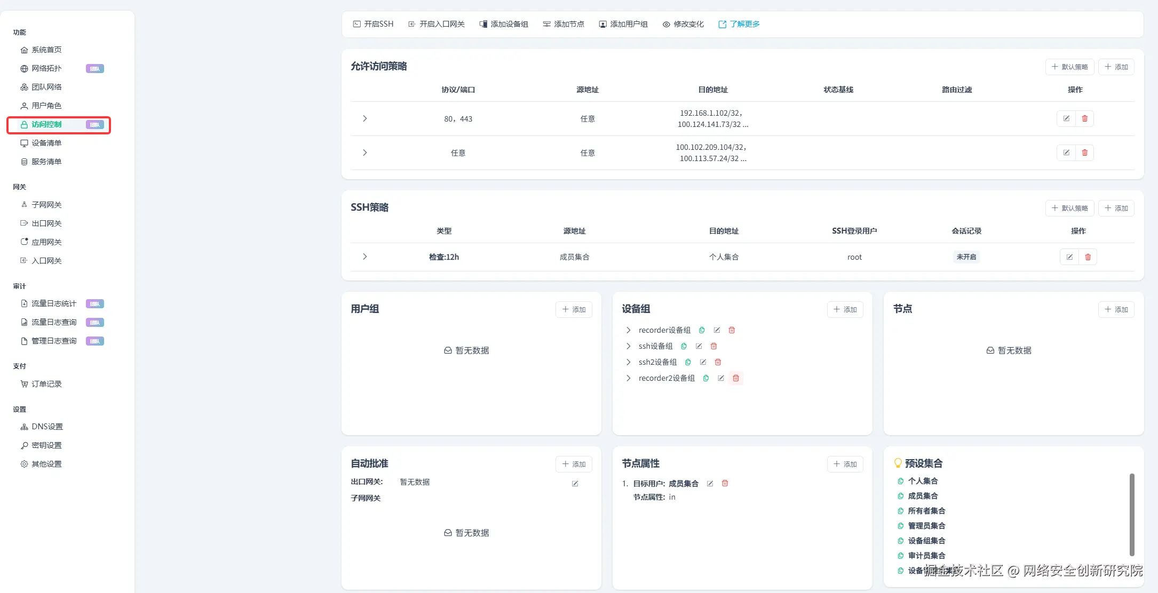Viewport: 1158px width, 593px height.
Task: Delete the 80, 443 access policy row
Action: click(1084, 118)
